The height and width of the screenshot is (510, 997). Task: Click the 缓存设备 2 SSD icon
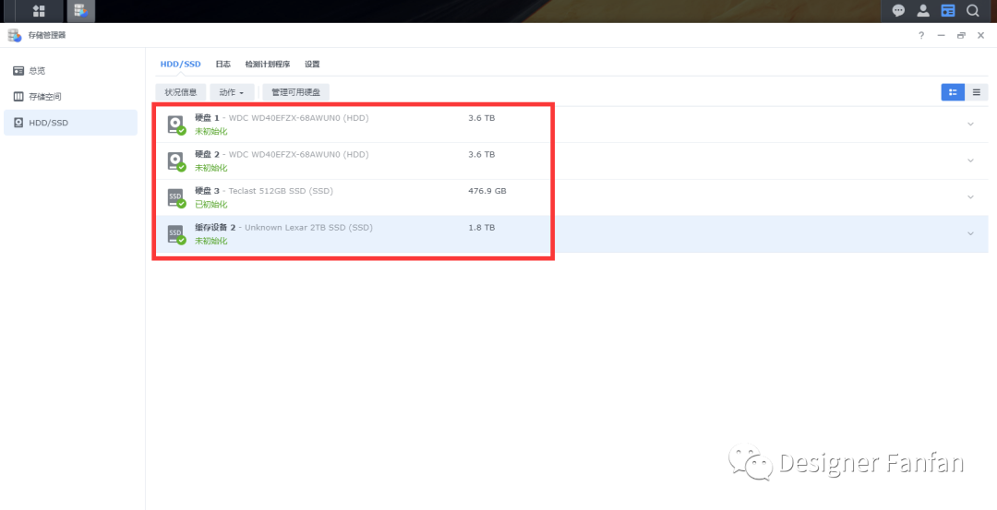click(176, 234)
